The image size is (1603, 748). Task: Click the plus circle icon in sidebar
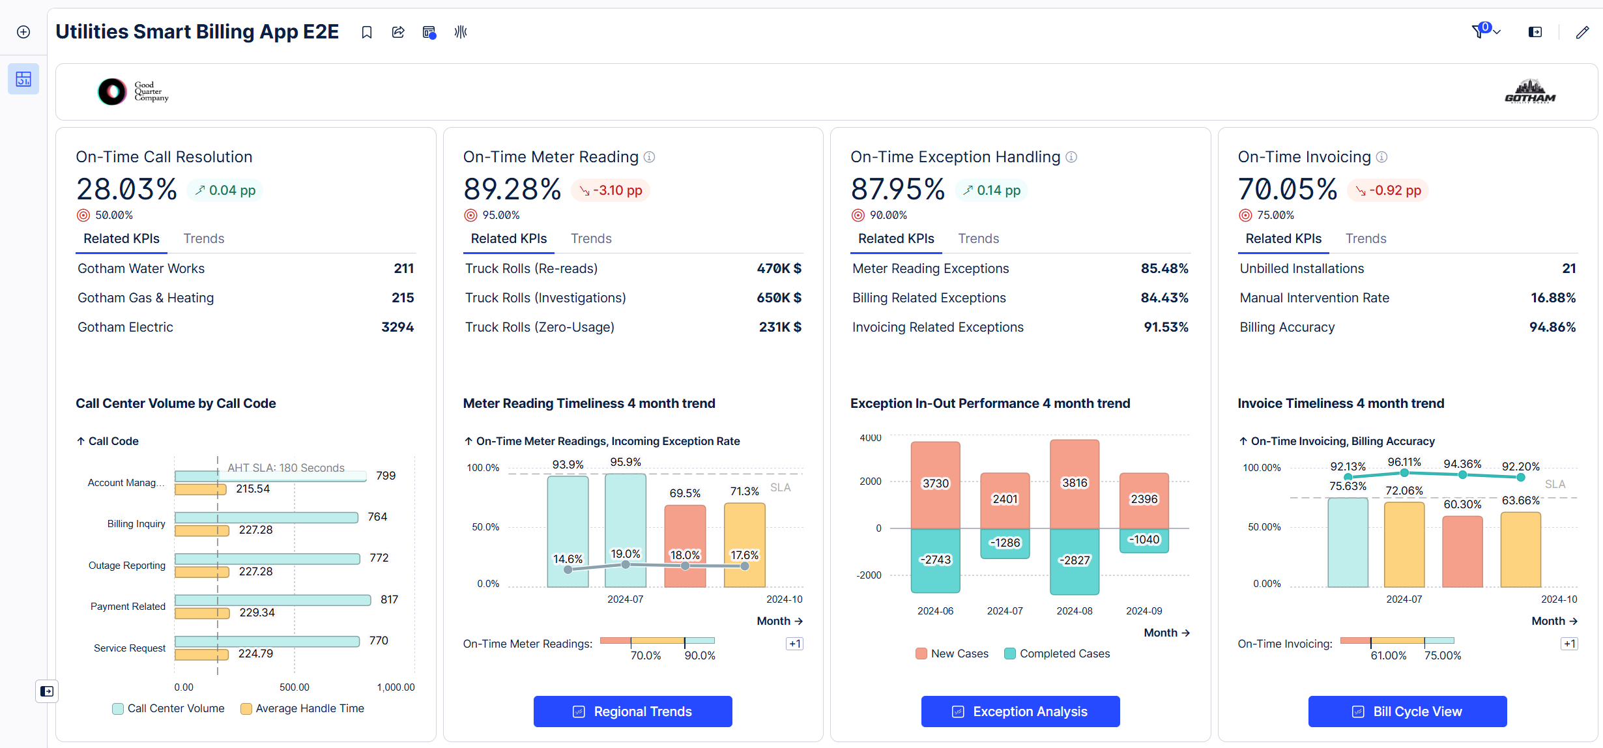click(23, 32)
